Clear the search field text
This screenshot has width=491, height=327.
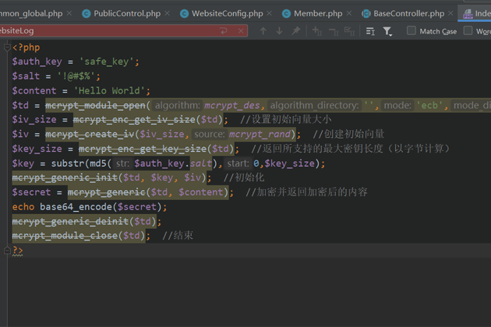pos(241,31)
